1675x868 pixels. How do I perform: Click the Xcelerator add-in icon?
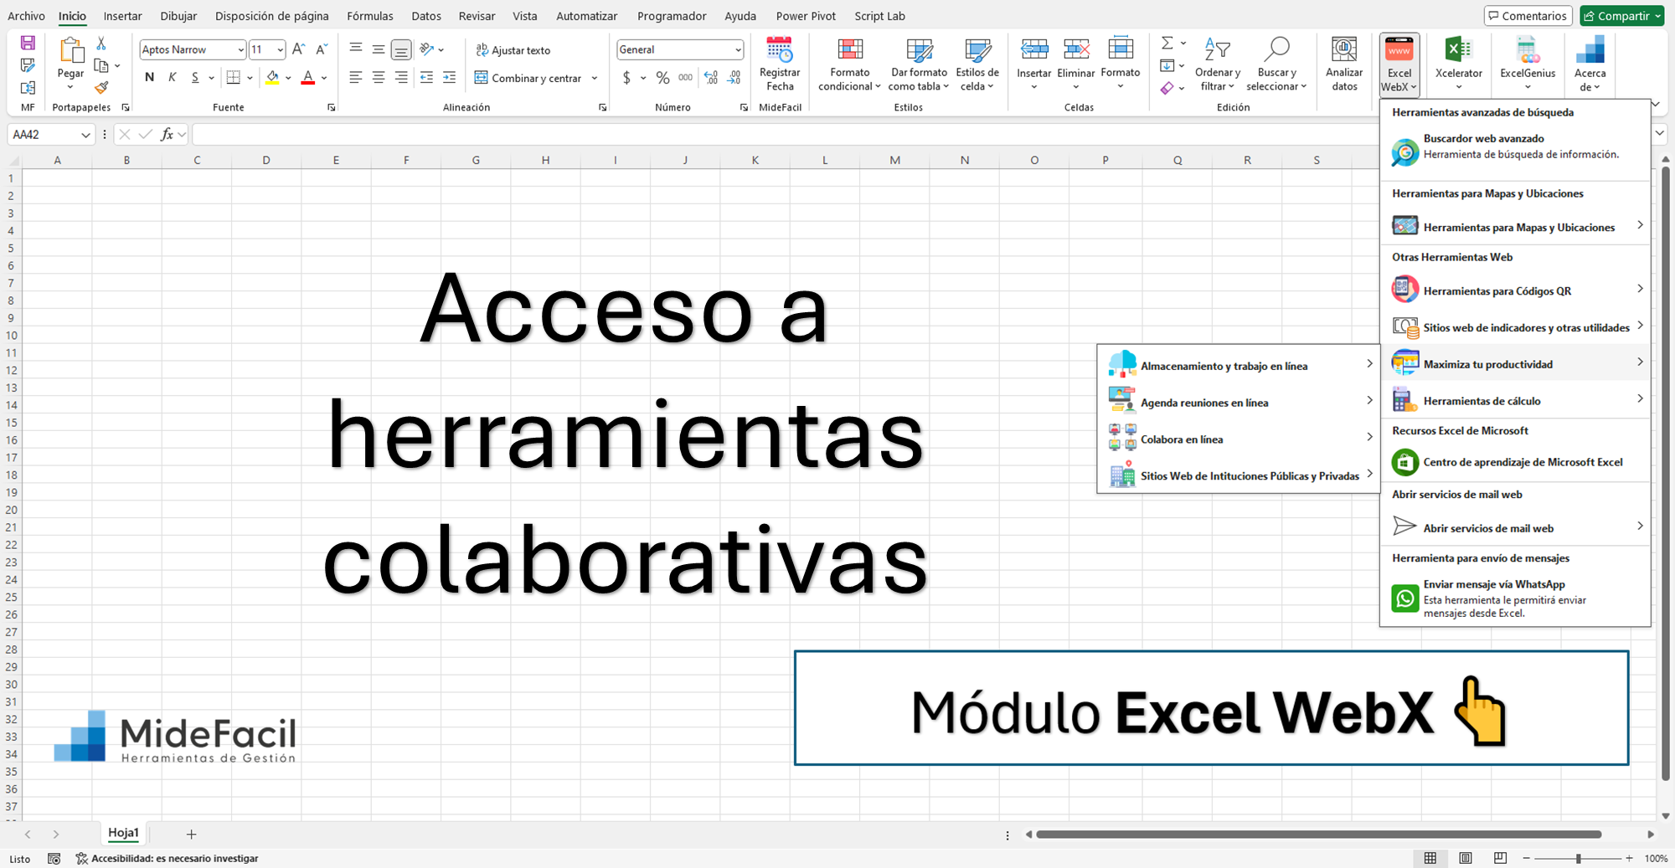(x=1458, y=50)
